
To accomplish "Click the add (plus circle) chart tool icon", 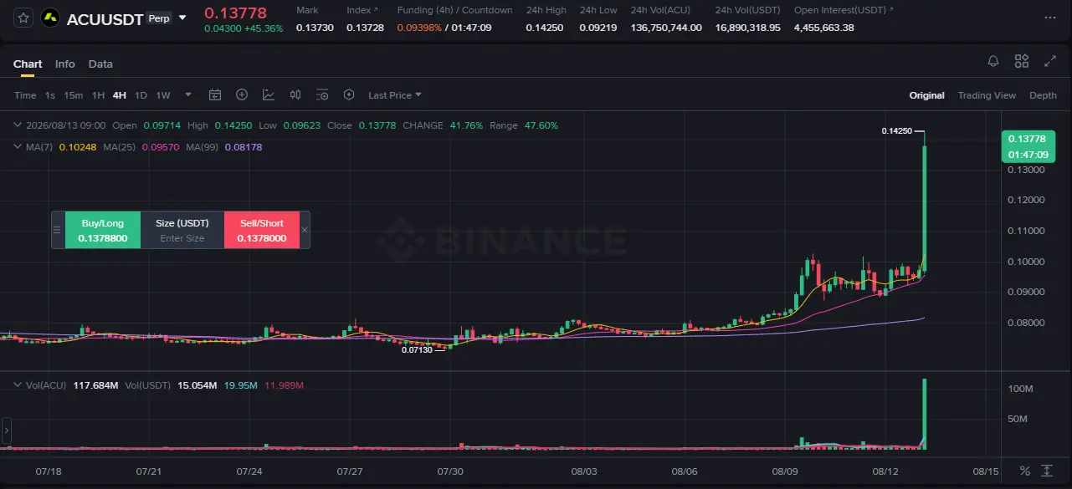I will click(x=242, y=94).
